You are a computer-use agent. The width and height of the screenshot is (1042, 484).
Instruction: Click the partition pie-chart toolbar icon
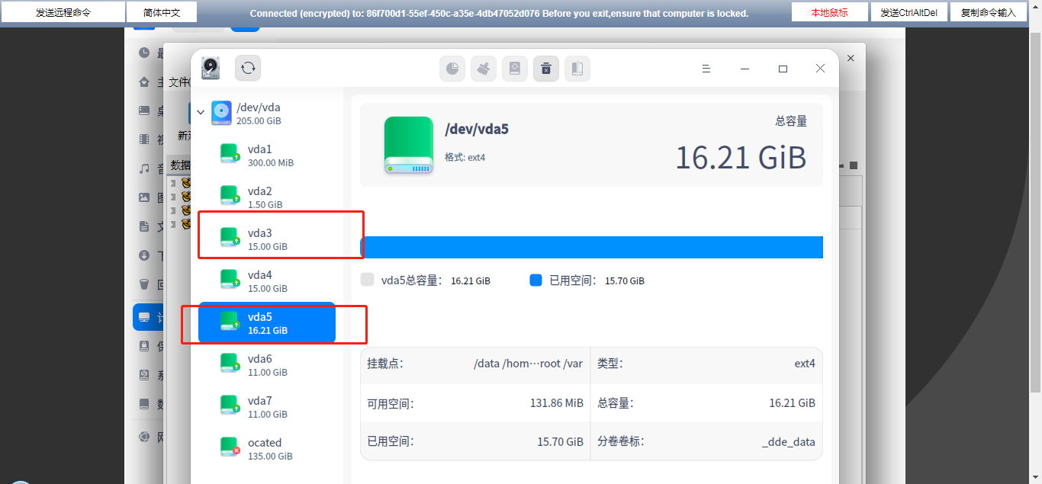coord(452,69)
